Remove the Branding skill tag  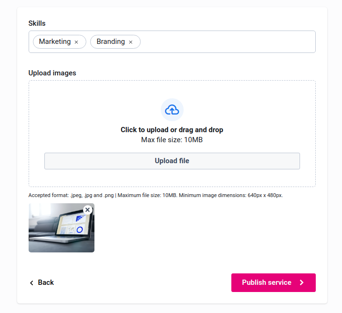tap(131, 42)
